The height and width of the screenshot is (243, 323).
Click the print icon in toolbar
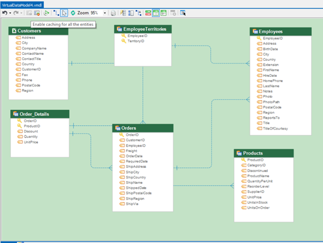tap(113, 13)
